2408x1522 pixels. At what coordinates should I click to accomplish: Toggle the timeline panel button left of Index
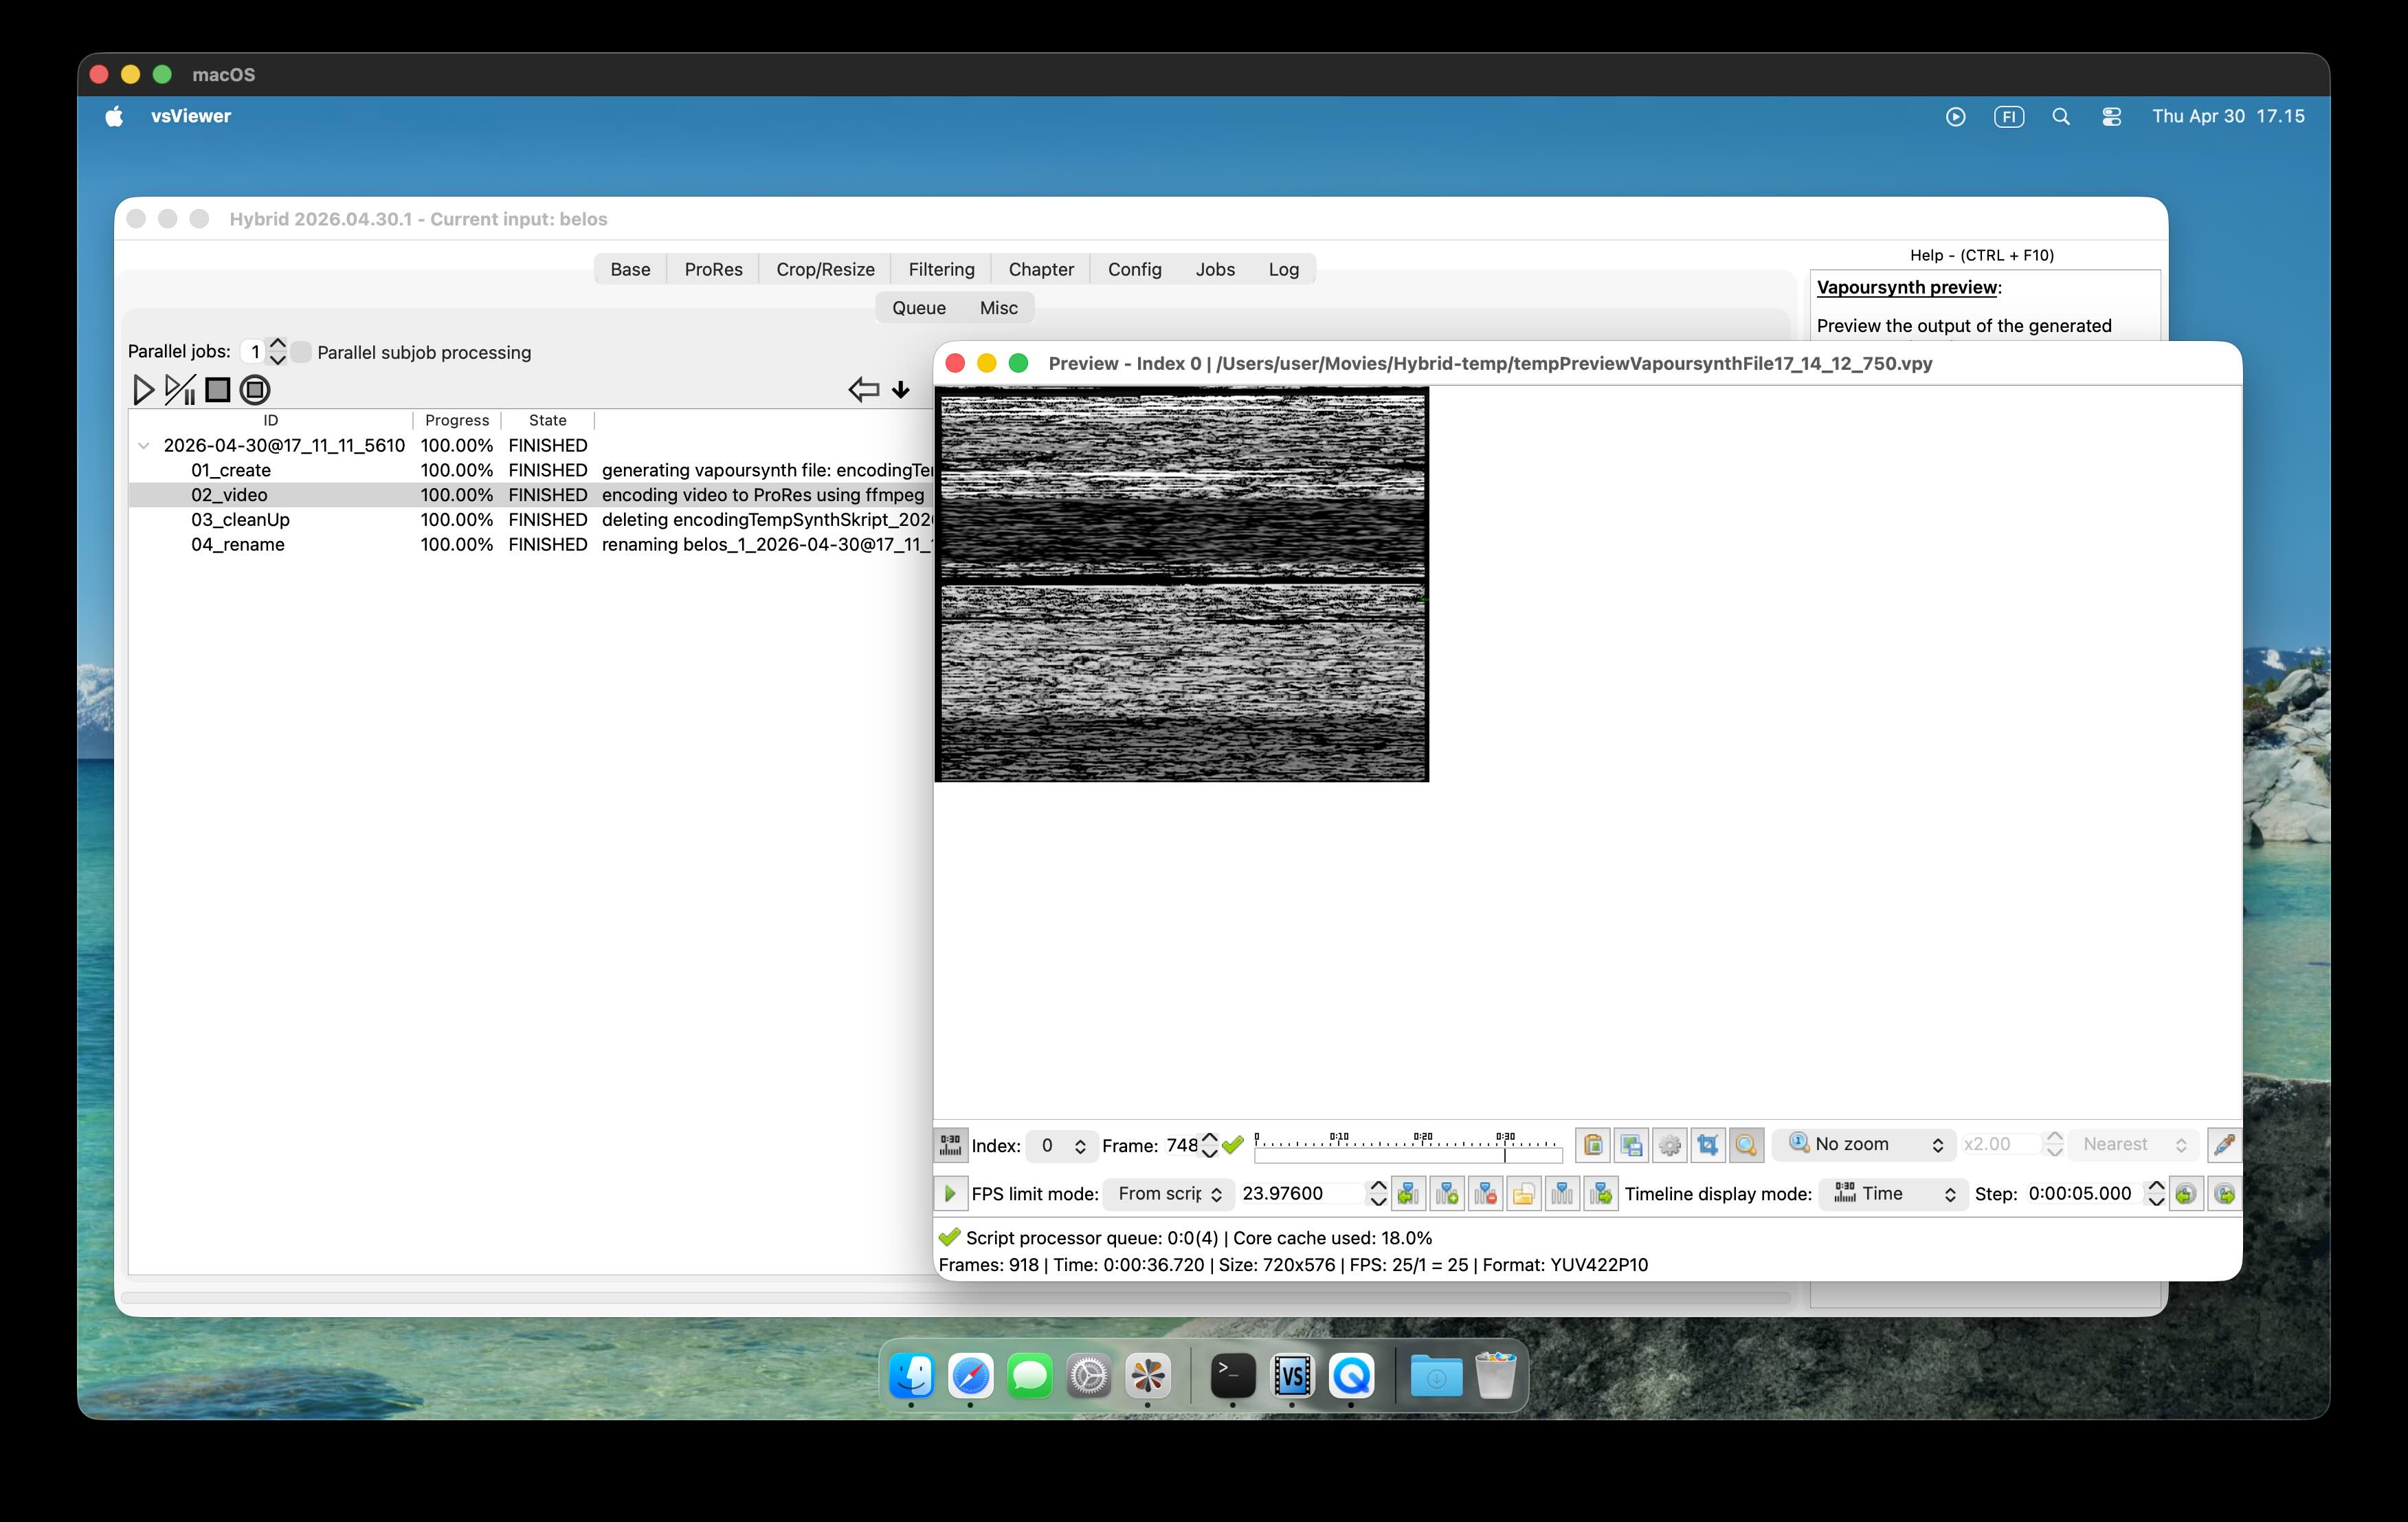click(950, 1145)
